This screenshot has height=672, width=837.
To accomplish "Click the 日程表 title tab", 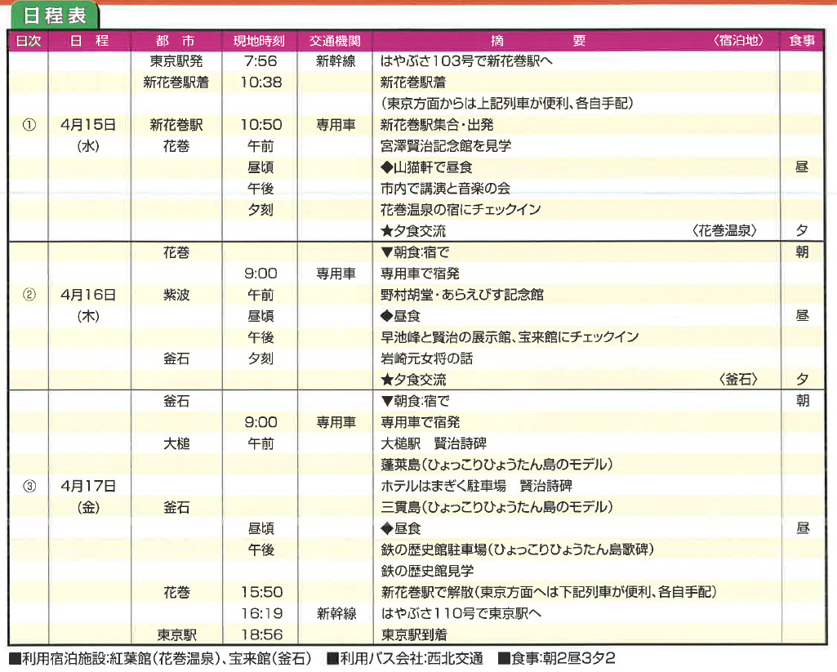I will (x=55, y=16).
